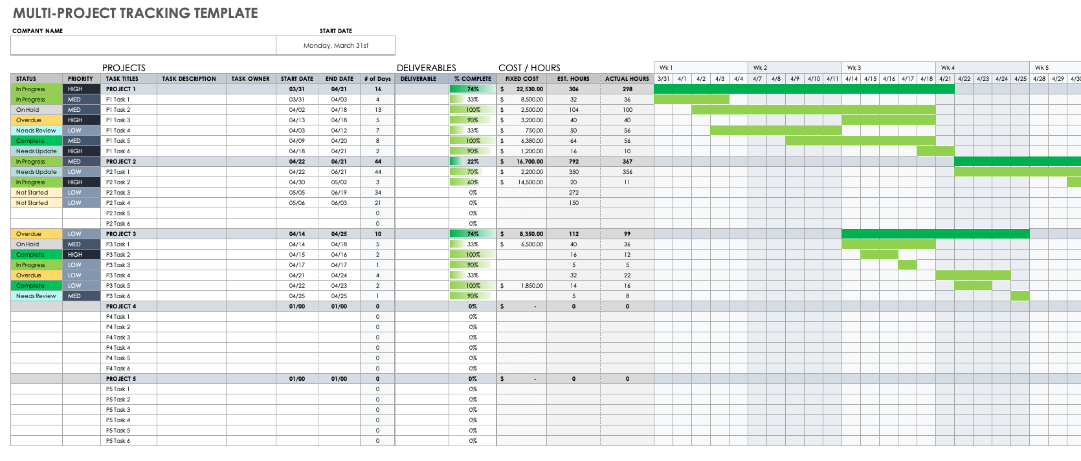Click the dark green PROJECT 3 Gantt bar
Viewport: 1081px width, 461px height.
tap(935, 234)
